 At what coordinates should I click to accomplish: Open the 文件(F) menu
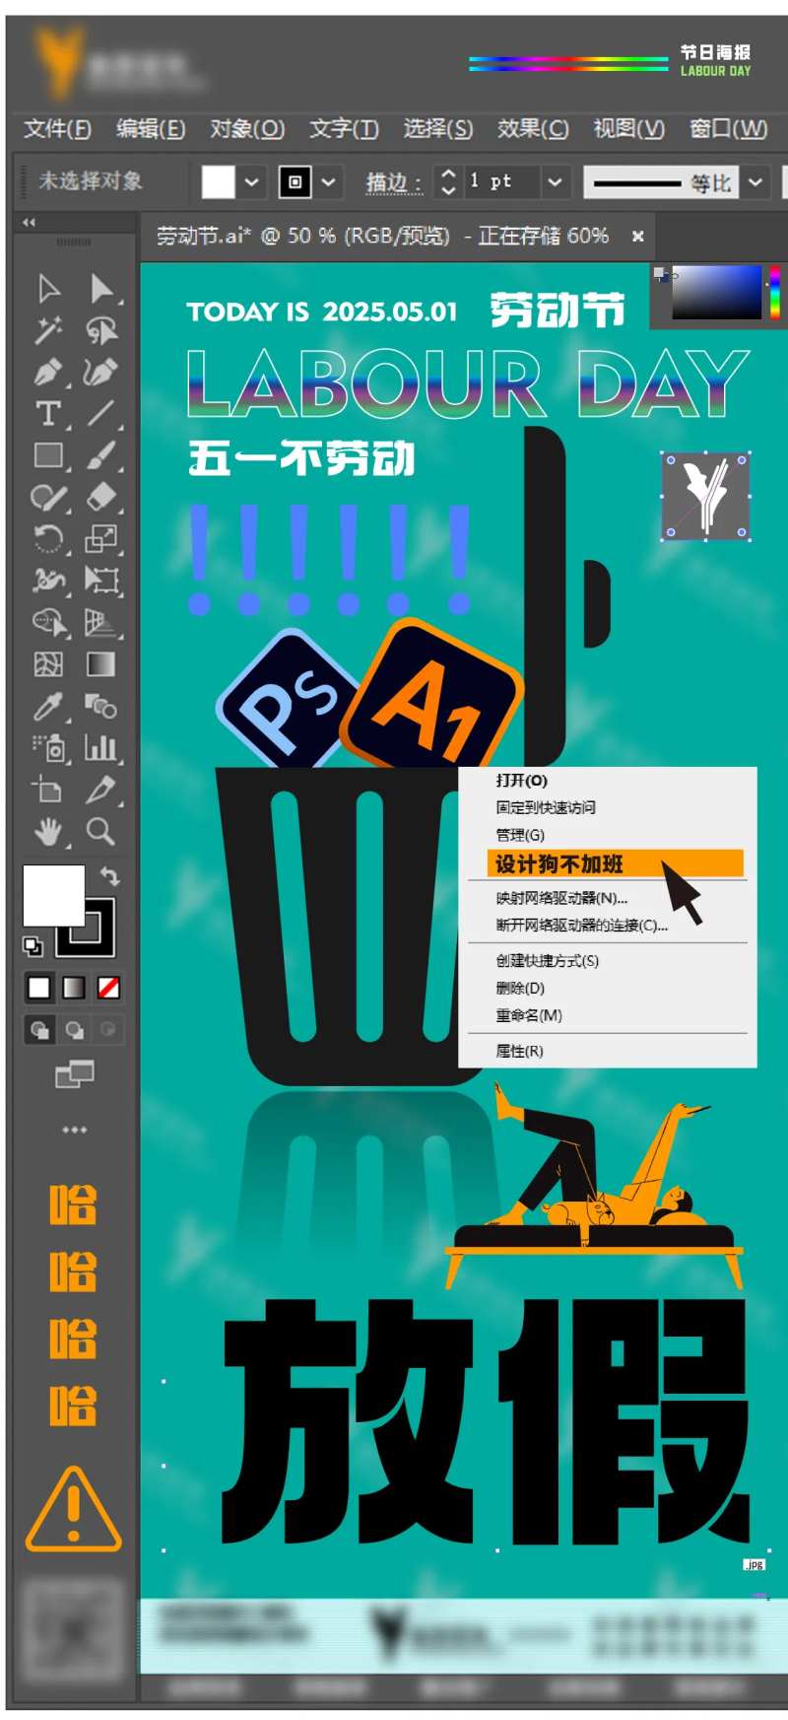click(57, 129)
